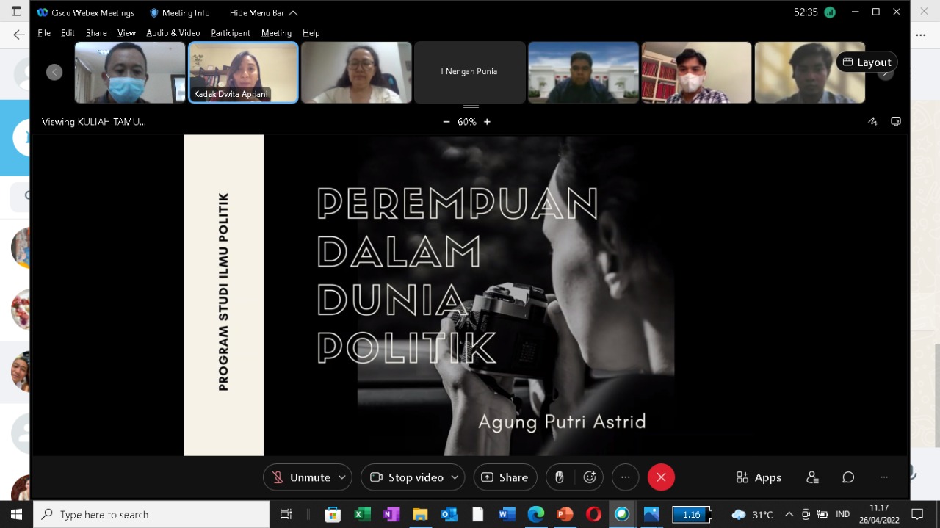Open more panel options ellipsis beside Chat
The image size is (940, 528).
(x=884, y=477)
